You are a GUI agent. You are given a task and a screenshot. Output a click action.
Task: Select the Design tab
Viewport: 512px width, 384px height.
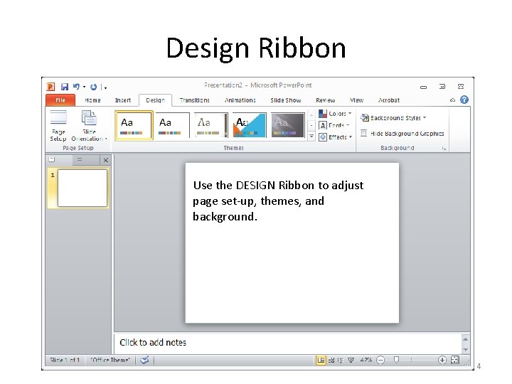coord(156,100)
